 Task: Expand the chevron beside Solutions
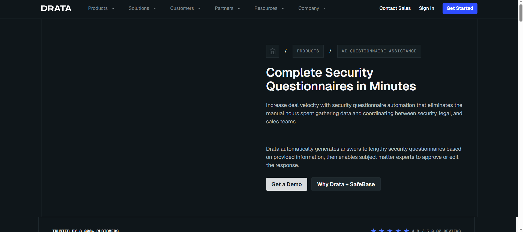tap(155, 8)
